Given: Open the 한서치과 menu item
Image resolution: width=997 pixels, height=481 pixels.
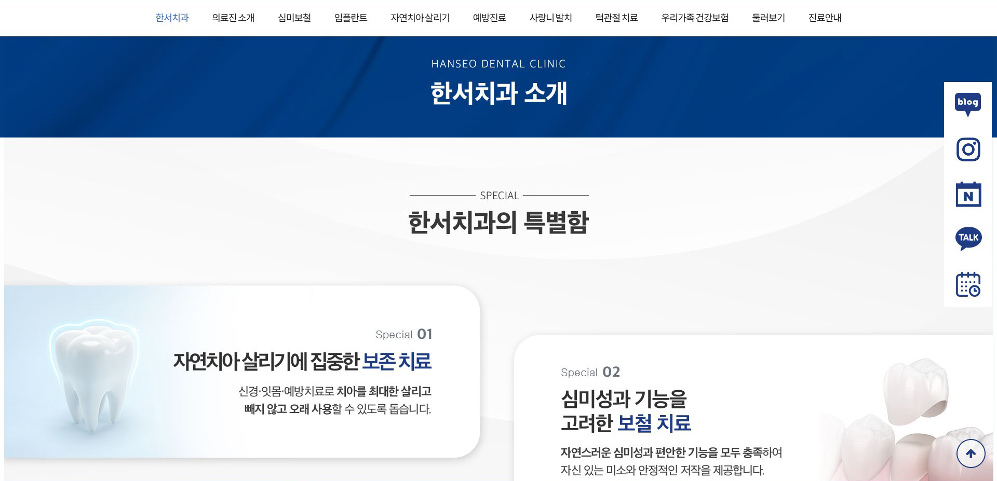Looking at the screenshot, I should (x=172, y=18).
